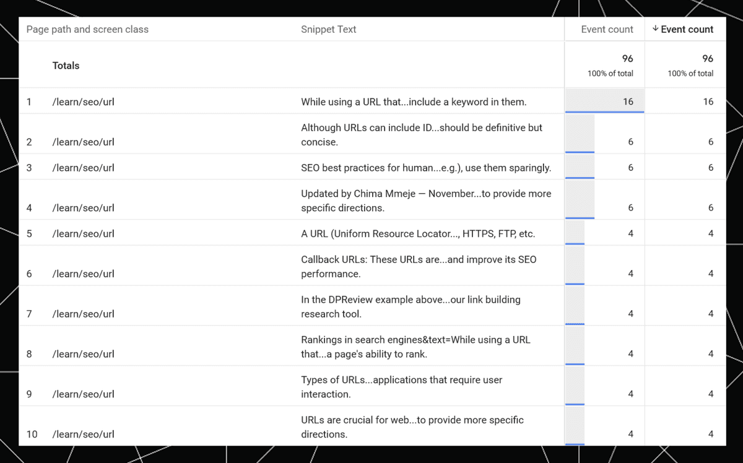Select snippet 'Although URLs can include ID'

click(x=422, y=134)
